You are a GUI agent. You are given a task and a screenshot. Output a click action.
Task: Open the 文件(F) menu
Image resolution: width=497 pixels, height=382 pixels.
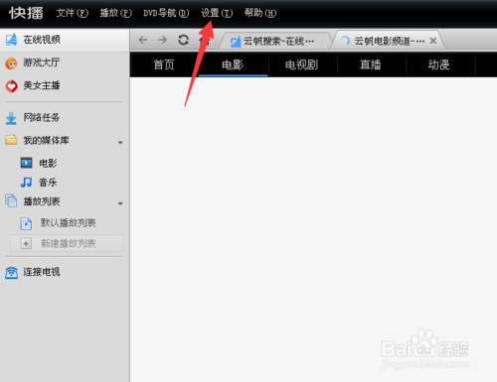pyautogui.click(x=72, y=13)
